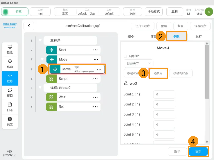Click the pencil icon beside wp0

[126, 83]
